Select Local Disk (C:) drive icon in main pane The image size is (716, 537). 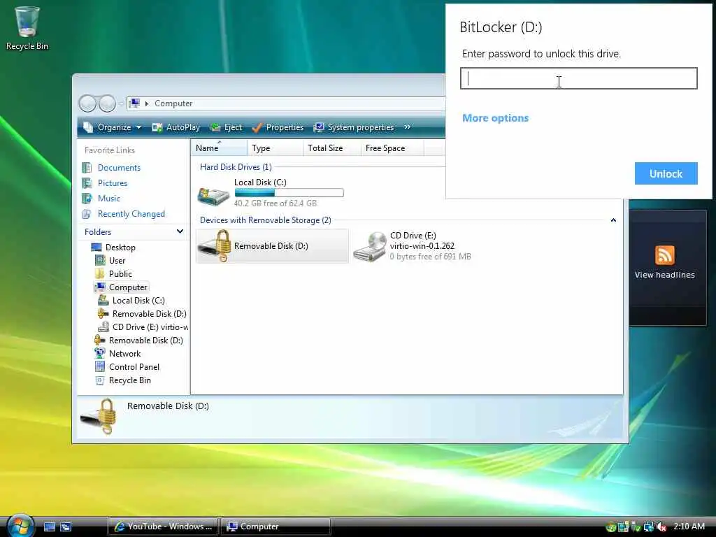[213, 194]
